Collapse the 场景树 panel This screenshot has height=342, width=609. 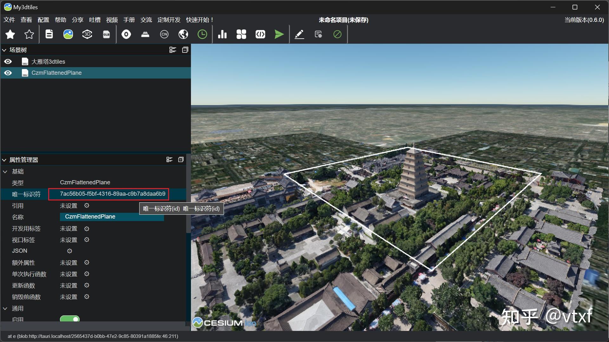(4, 50)
